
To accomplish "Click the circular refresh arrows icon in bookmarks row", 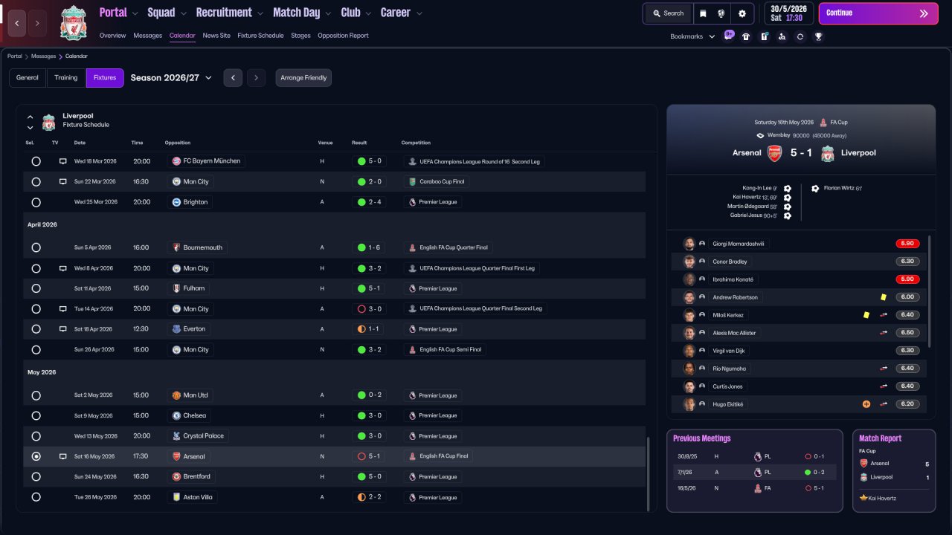I will coord(800,36).
